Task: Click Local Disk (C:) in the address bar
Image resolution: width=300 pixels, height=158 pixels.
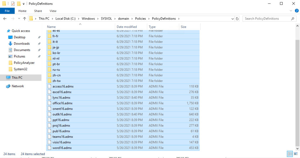Action: 65,19
